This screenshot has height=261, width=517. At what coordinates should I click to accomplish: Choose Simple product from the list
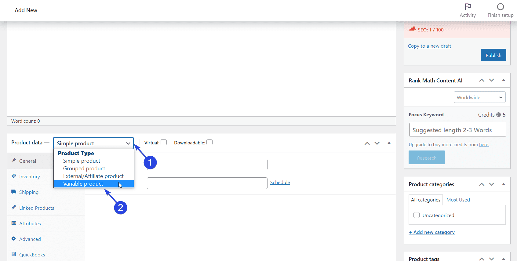pos(94,161)
